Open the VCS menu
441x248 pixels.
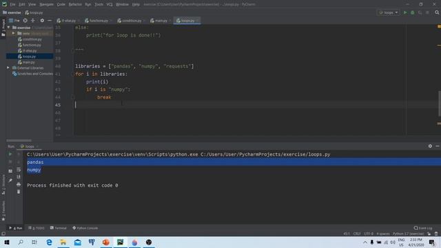pos(110,4)
